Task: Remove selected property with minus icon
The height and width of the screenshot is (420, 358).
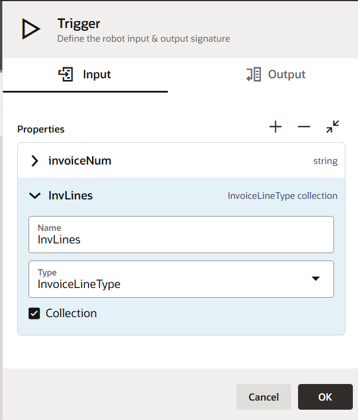Action: pos(304,127)
